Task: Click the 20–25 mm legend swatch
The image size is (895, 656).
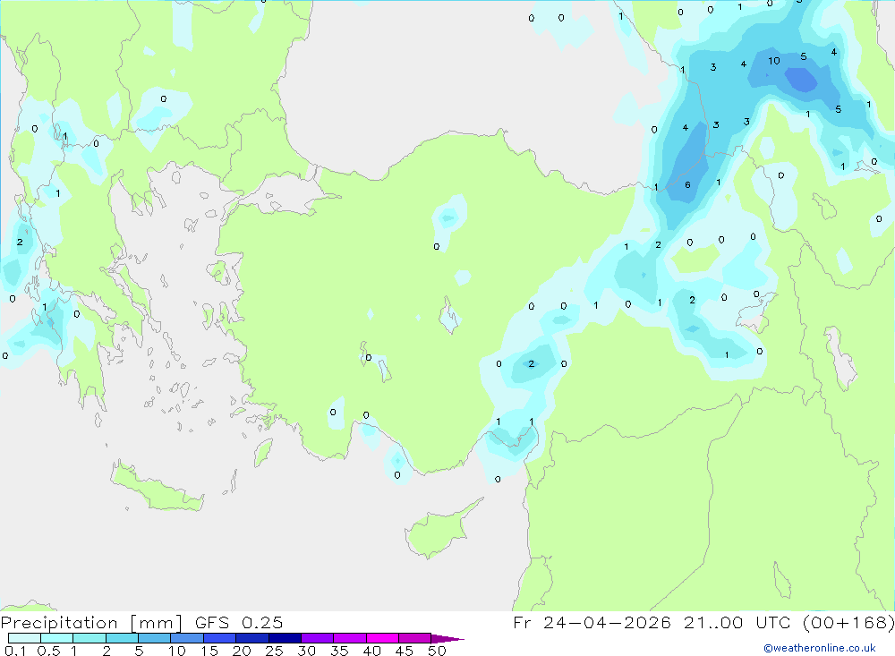Action: (252, 638)
